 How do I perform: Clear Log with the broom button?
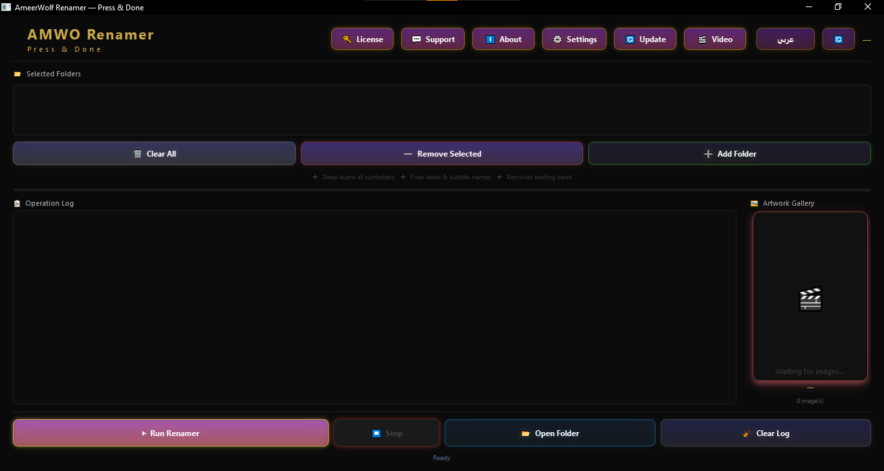click(766, 433)
